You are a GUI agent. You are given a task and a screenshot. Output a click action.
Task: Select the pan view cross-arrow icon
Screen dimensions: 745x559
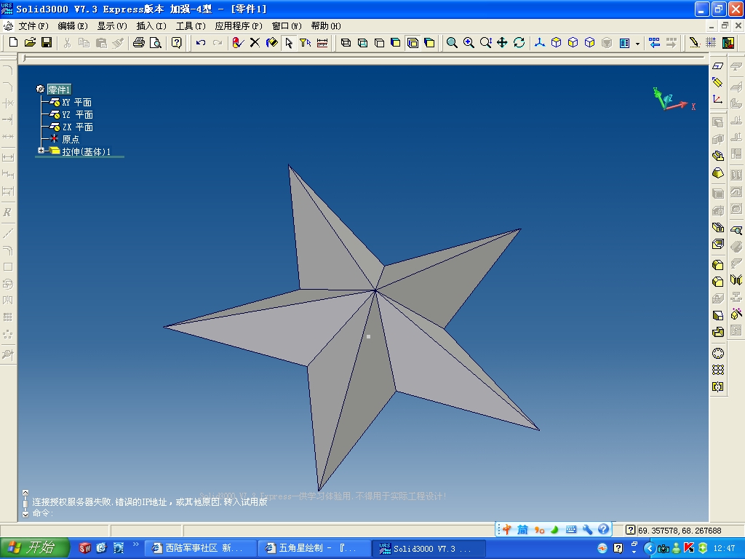pyautogui.click(x=502, y=43)
